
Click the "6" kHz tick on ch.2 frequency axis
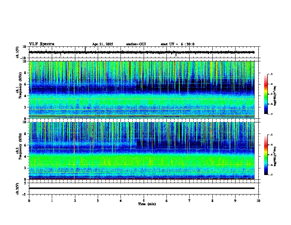25,145
